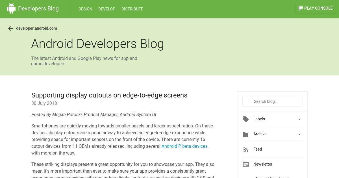Click the Newsletter sidebar label
This screenshot has width=339, height=178.
click(x=263, y=164)
